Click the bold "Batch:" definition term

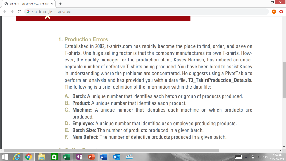click(79, 96)
